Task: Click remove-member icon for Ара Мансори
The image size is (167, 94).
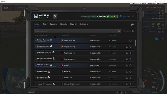Action: (127, 72)
